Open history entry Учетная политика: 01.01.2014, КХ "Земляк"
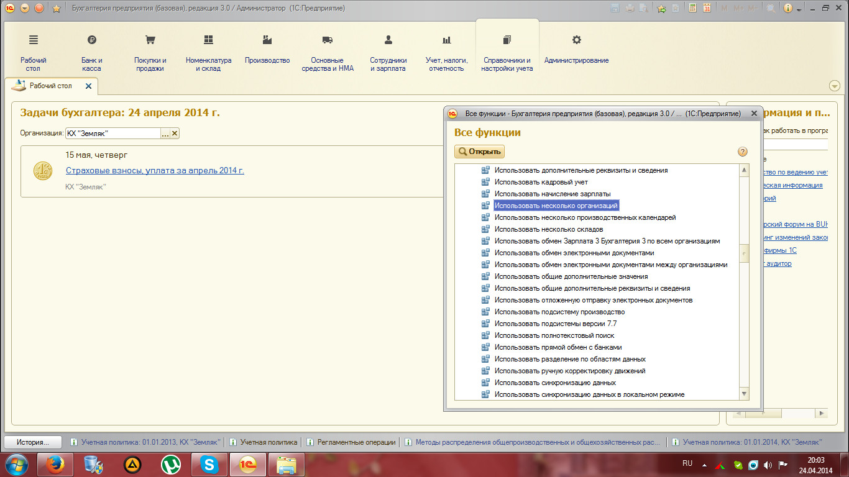Image resolution: width=849 pixels, height=477 pixels. tap(747, 442)
